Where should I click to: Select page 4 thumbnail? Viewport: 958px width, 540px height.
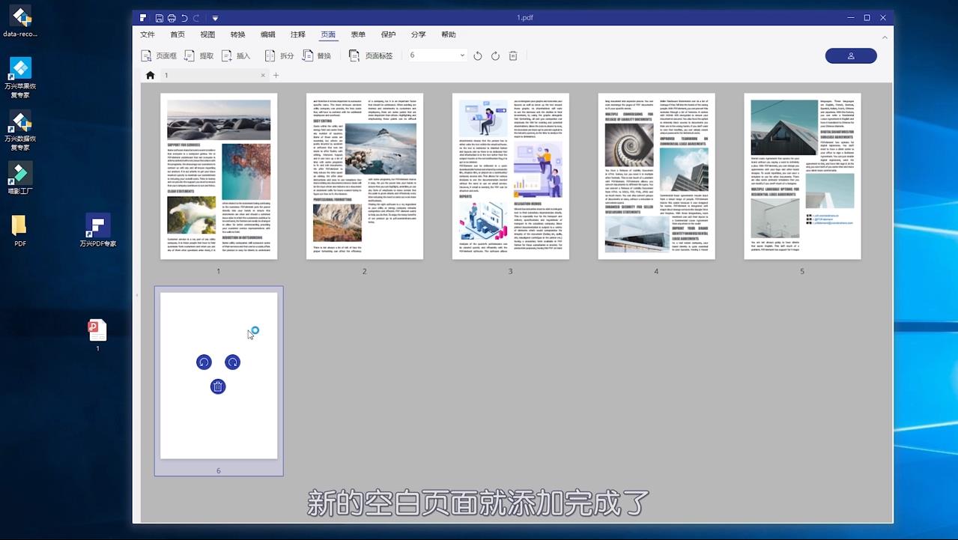pyautogui.click(x=656, y=176)
